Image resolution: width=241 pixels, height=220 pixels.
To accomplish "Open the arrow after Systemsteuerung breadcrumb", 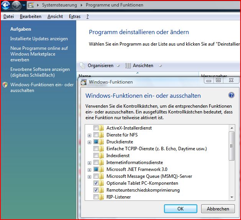I will (82, 5).
